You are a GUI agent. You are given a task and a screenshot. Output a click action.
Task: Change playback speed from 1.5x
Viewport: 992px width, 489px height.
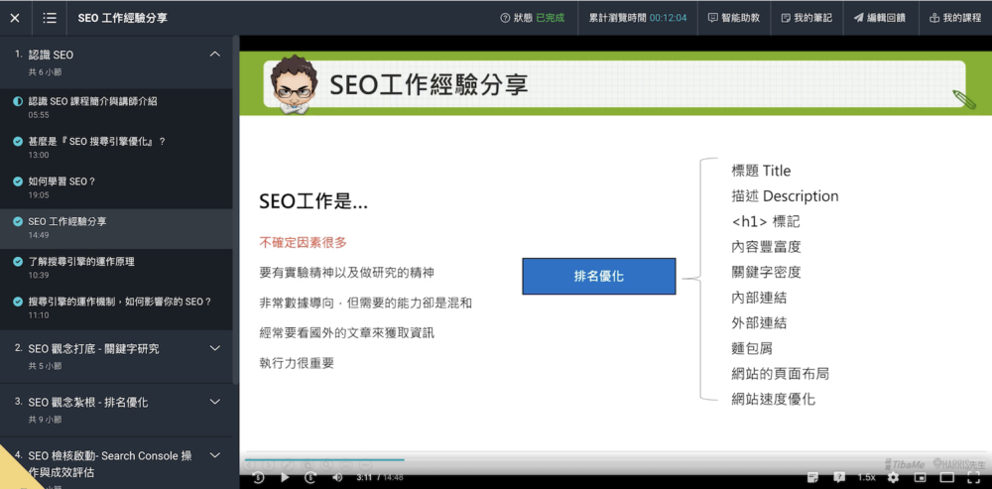coord(866,477)
